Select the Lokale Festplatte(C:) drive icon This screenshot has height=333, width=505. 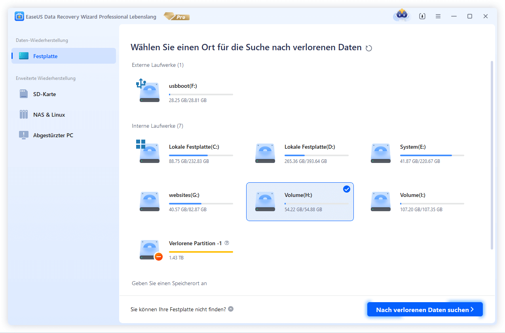click(x=149, y=153)
